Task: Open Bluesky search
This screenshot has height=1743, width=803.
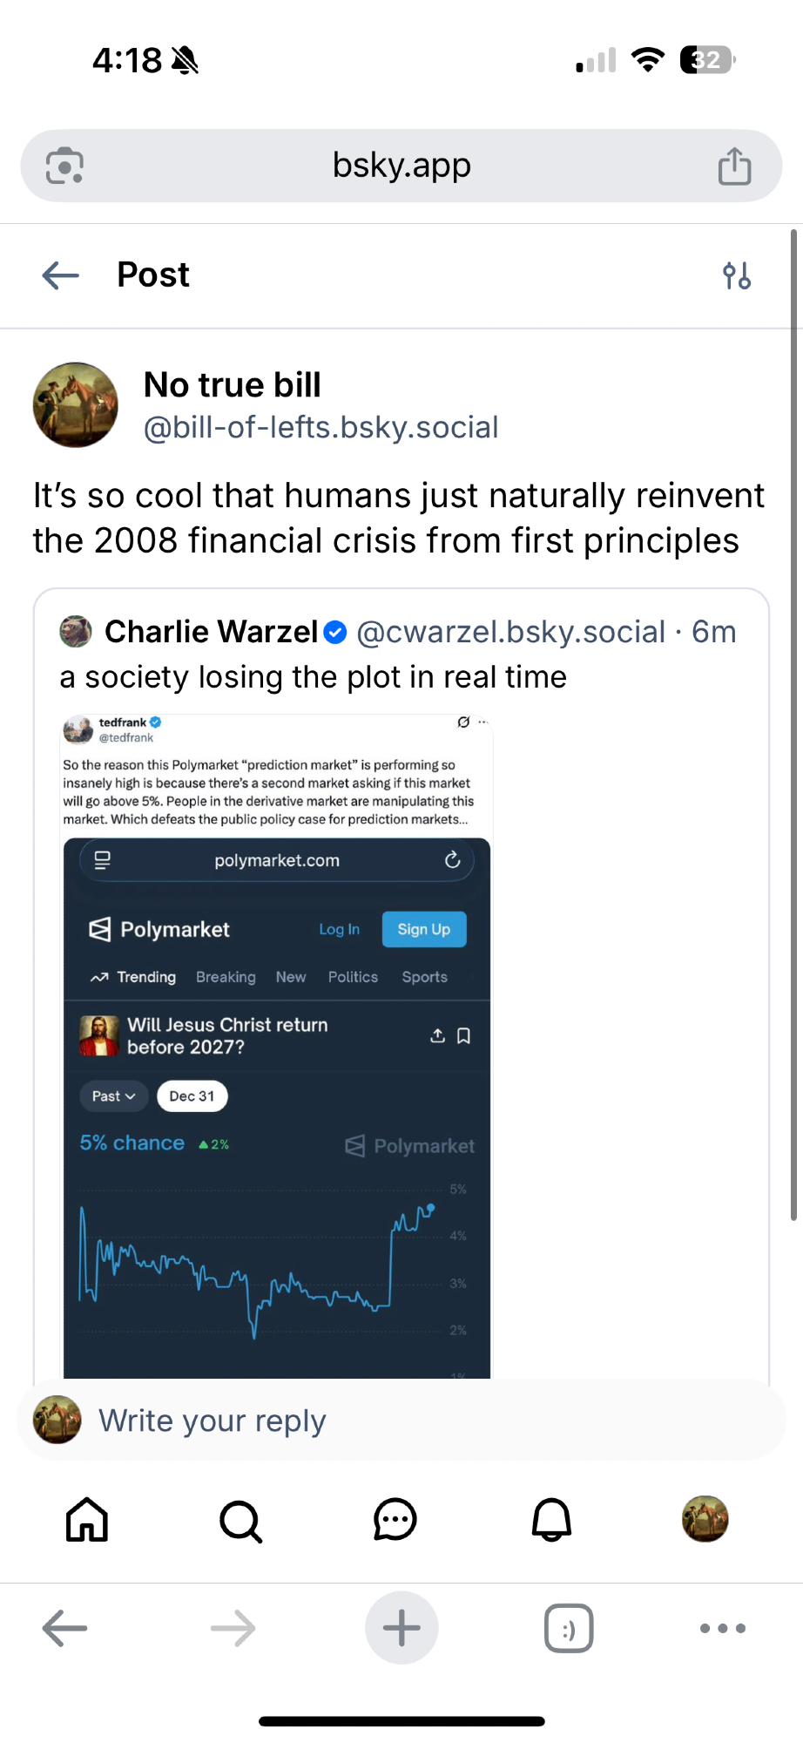Action: click(240, 1521)
